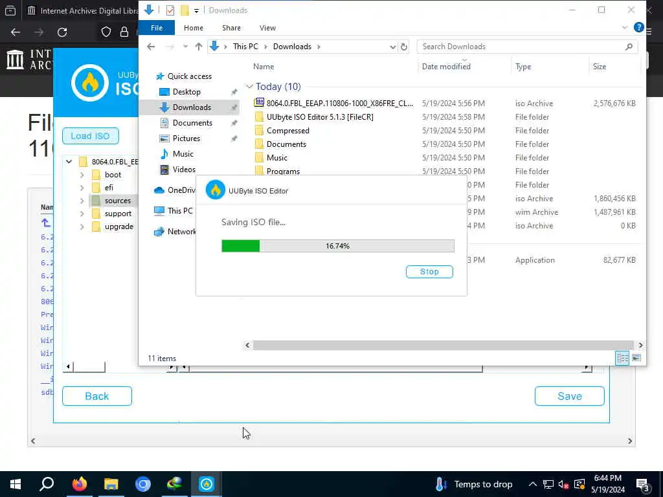
Task: Open the notification center icon
Action: tap(643, 485)
